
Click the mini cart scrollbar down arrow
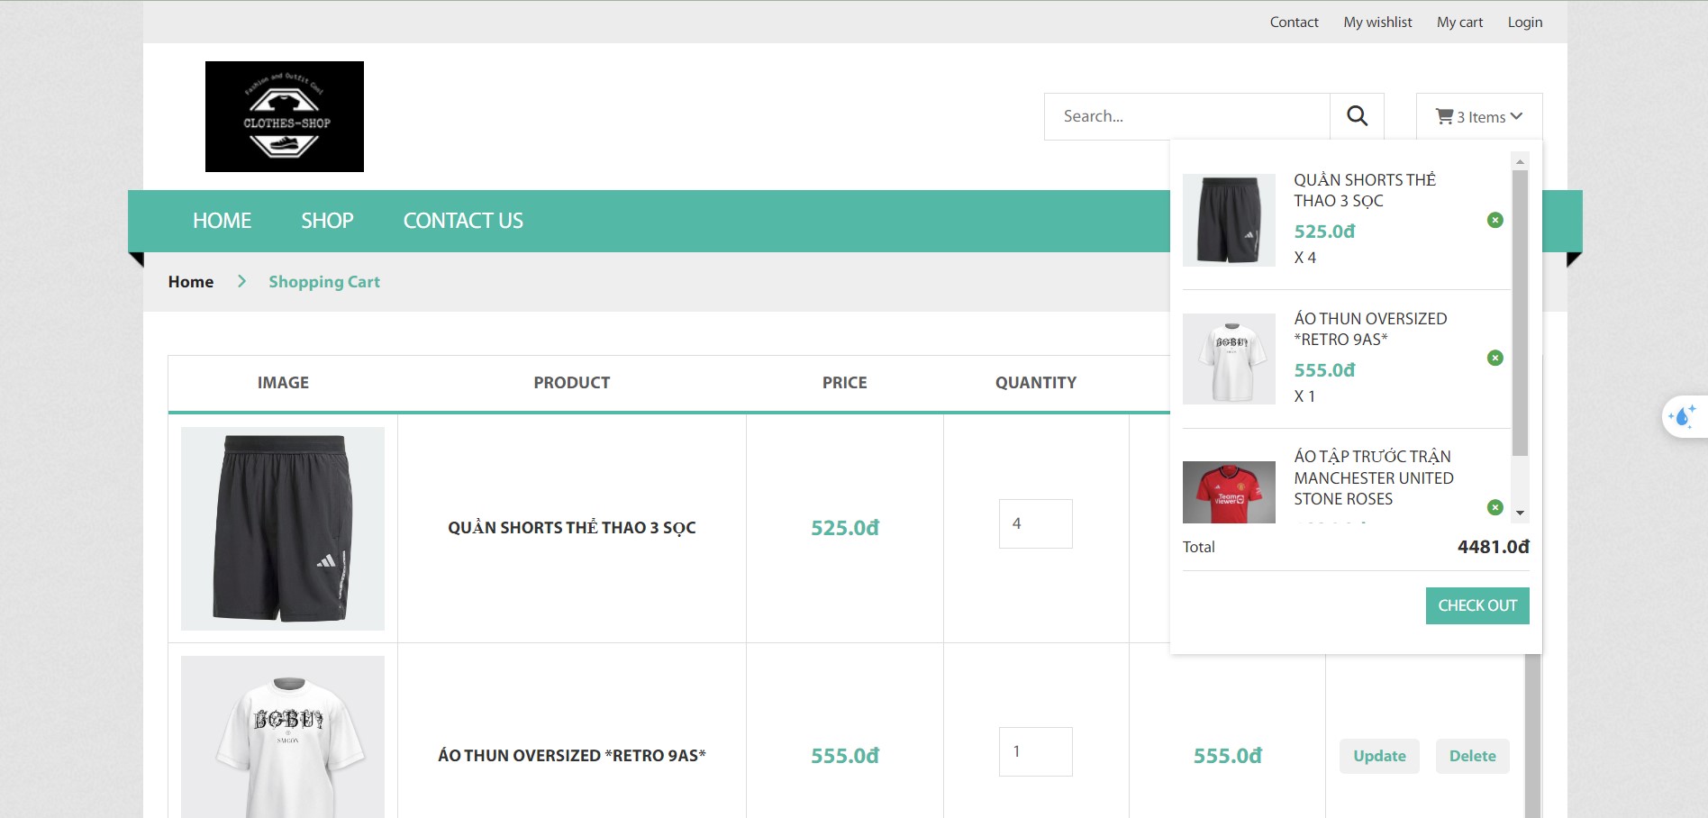click(x=1520, y=513)
